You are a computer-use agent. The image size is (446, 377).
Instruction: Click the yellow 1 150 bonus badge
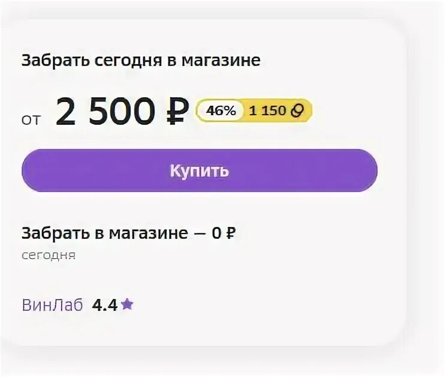[276, 110]
